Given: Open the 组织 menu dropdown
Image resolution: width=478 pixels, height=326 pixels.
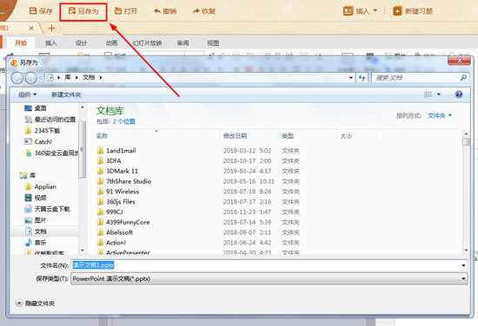Looking at the screenshot, I should click(28, 95).
